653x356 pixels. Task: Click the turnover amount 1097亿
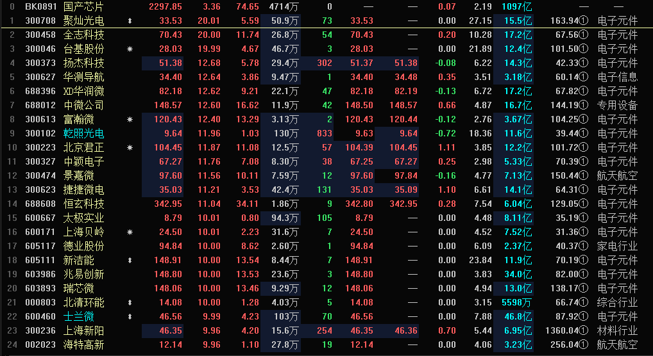pos(517,6)
